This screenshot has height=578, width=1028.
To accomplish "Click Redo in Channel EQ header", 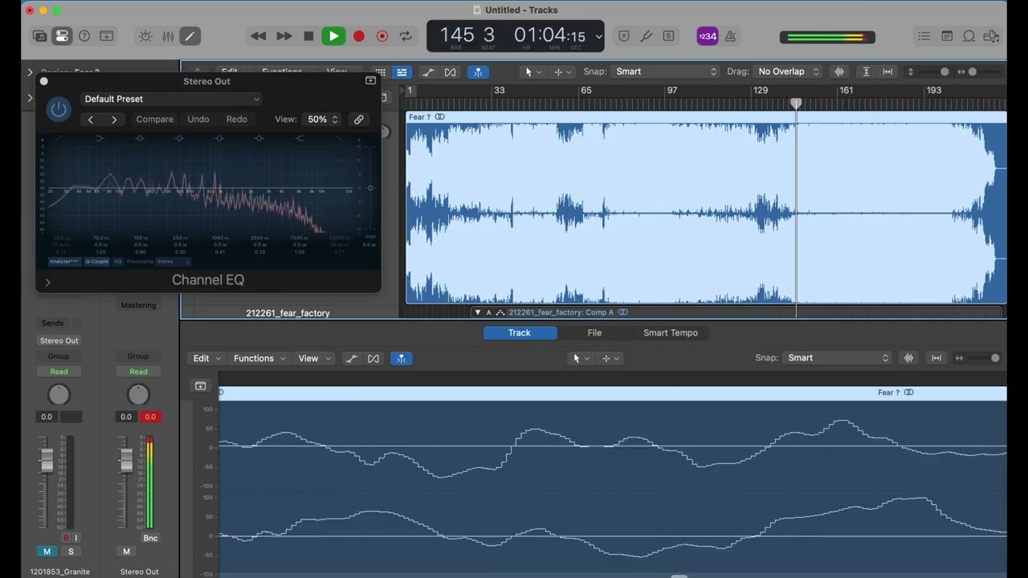I will [236, 119].
